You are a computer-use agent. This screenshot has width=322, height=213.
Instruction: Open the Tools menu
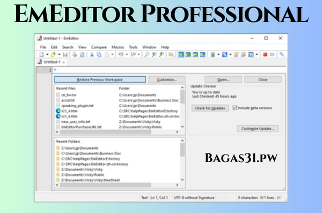tap(133, 47)
